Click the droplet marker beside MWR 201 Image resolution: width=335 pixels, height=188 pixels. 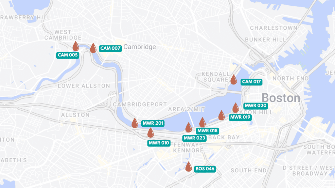(x=134, y=123)
